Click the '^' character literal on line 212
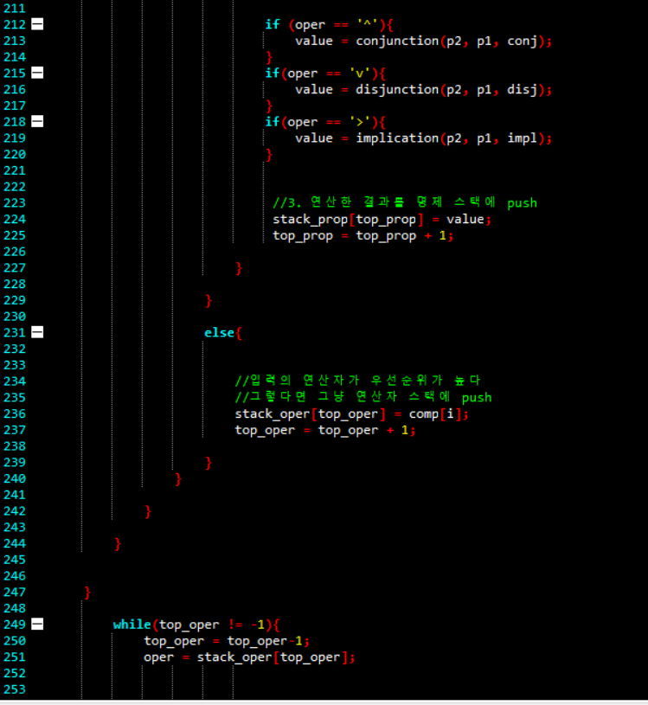This screenshot has height=705, width=648. point(367,24)
